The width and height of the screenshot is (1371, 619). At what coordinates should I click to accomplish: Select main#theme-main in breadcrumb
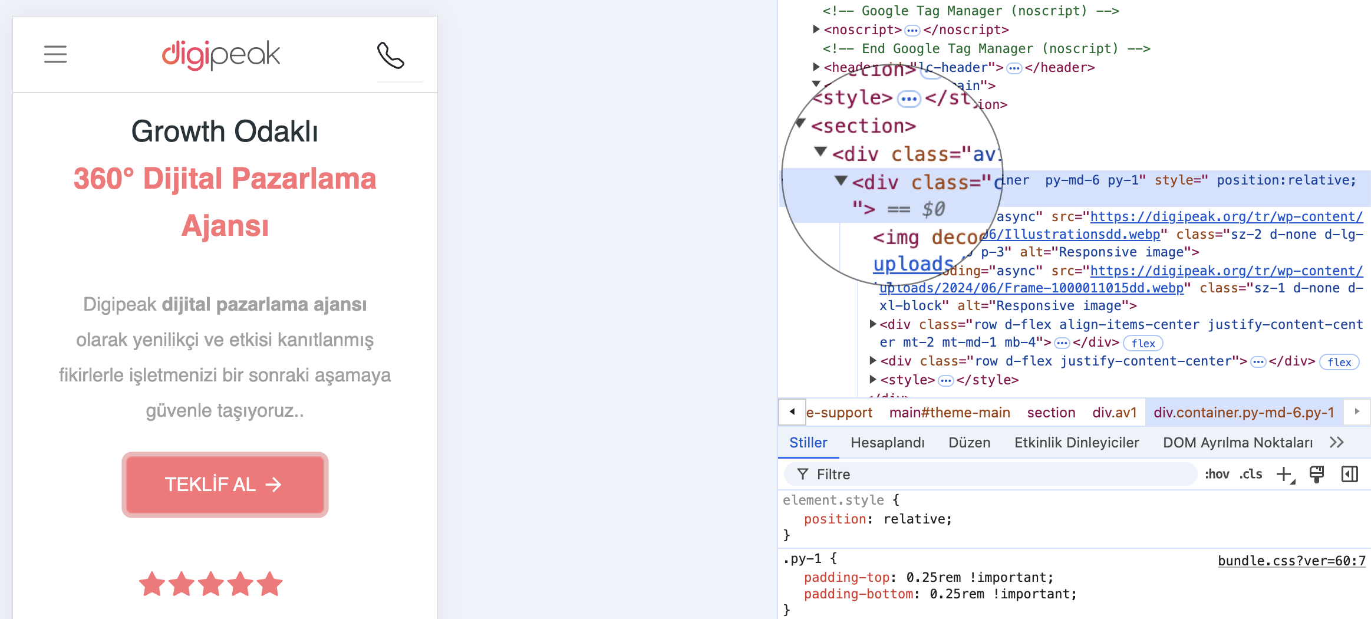point(950,412)
